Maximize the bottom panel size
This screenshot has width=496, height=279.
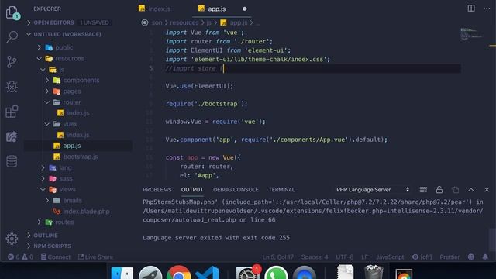470,189
